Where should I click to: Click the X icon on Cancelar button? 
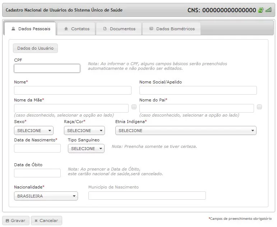(x=36, y=221)
